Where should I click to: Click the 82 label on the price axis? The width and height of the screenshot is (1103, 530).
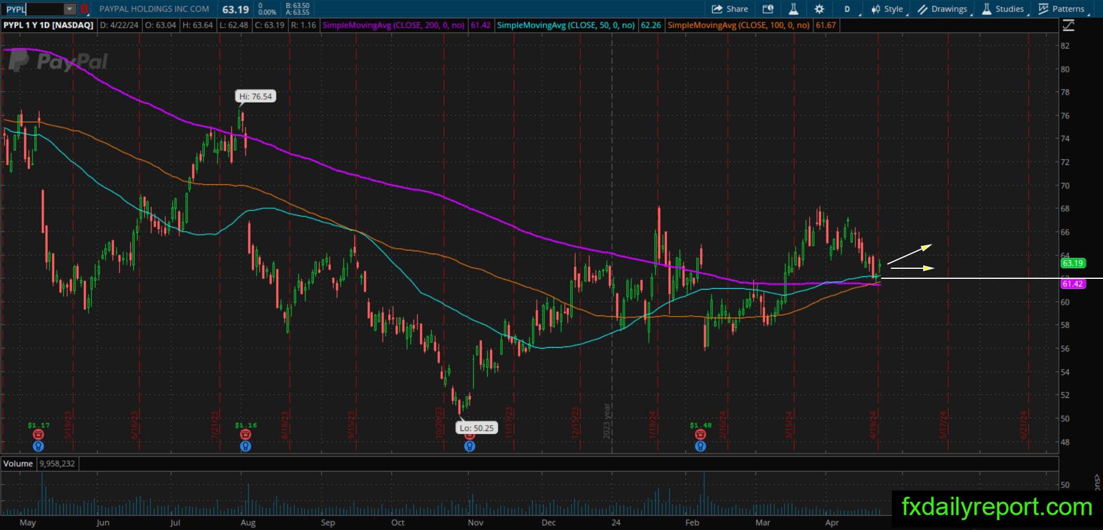coord(1065,45)
